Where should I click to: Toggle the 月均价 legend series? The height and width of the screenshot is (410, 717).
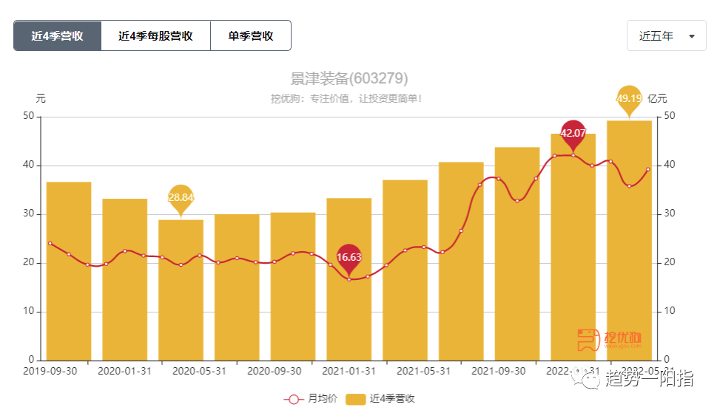pos(311,399)
